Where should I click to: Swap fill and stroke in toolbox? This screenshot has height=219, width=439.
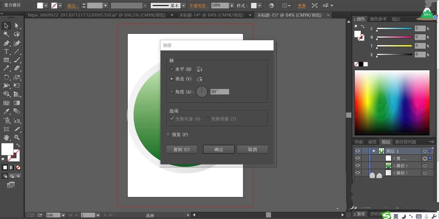coord(18,145)
